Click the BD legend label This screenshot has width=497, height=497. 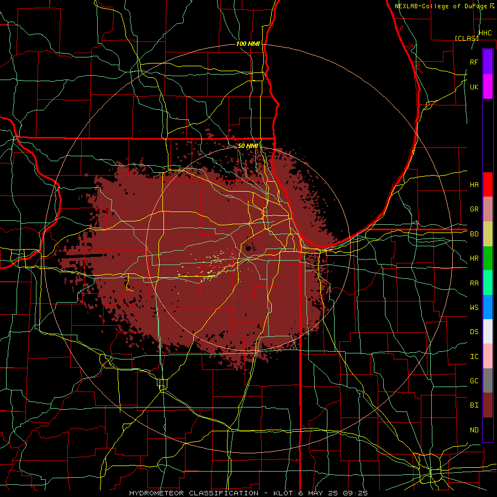click(x=474, y=234)
